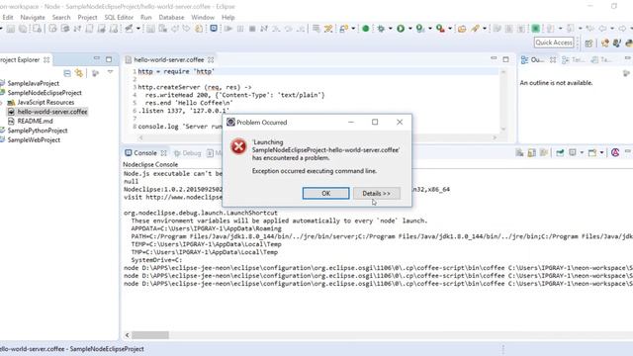This screenshot has width=633, height=356.
Task: Minimize the editor area
Action: point(494,58)
